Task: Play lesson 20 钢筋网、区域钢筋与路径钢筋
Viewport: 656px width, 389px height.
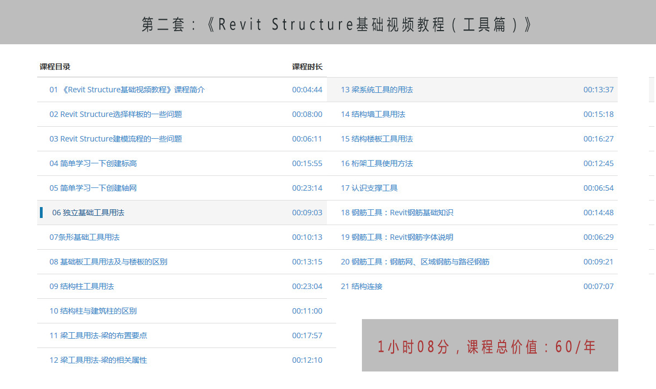Action: click(x=415, y=262)
